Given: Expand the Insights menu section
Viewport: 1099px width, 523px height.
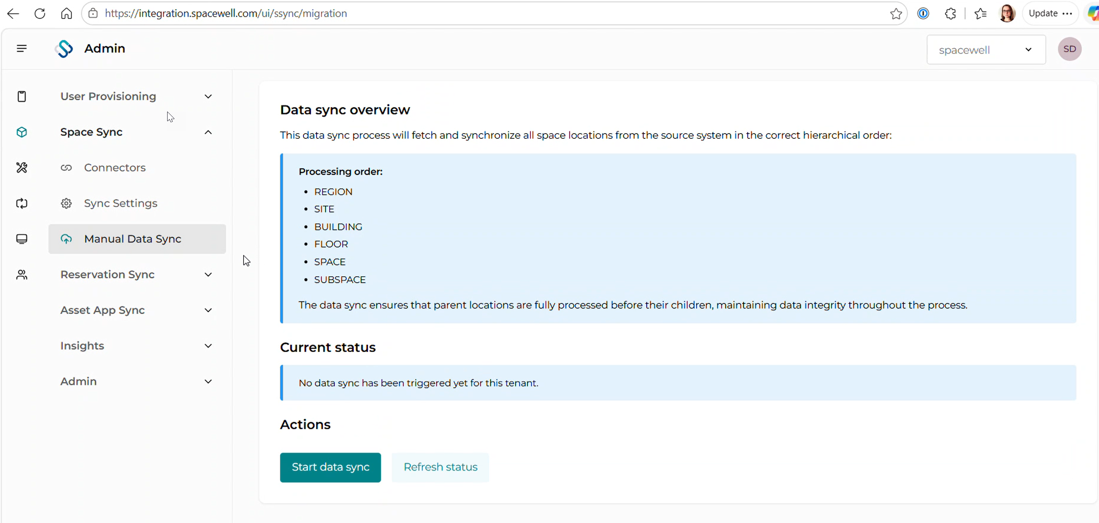Looking at the screenshot, I should pyautogui.click(x=137, y=346).
